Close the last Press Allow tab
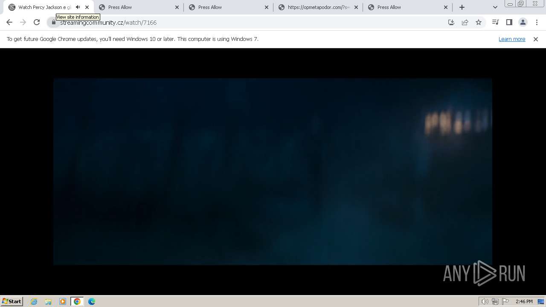Screen dimensions: 546x307 446,7
